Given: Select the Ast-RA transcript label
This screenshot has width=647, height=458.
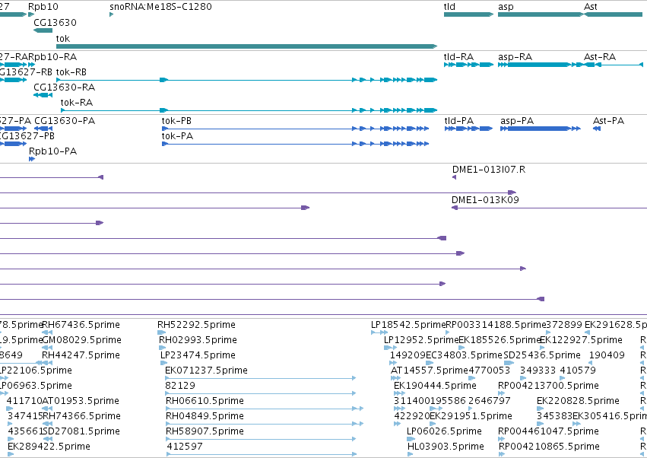Looking at the screenshot, I should click(x=600, y=56).
